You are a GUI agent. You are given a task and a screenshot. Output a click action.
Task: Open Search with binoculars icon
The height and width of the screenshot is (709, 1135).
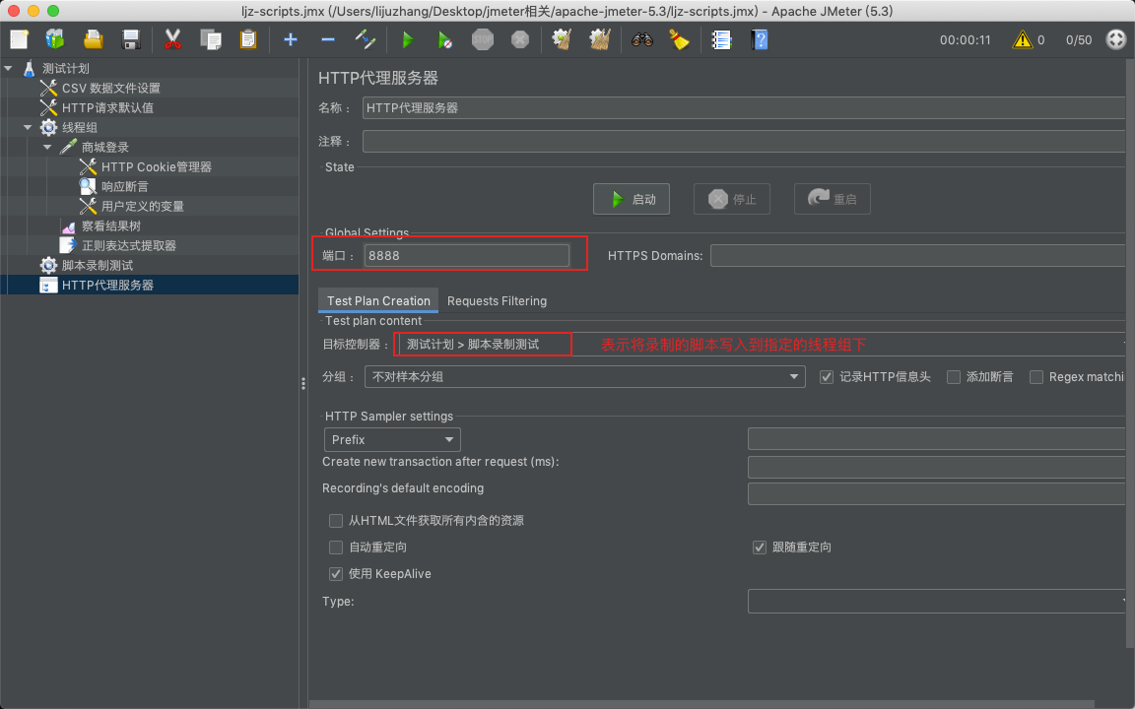[x=642, y=39]
